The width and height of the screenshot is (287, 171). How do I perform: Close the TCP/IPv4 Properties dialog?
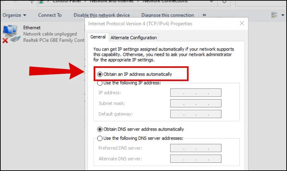coord(242,23)
